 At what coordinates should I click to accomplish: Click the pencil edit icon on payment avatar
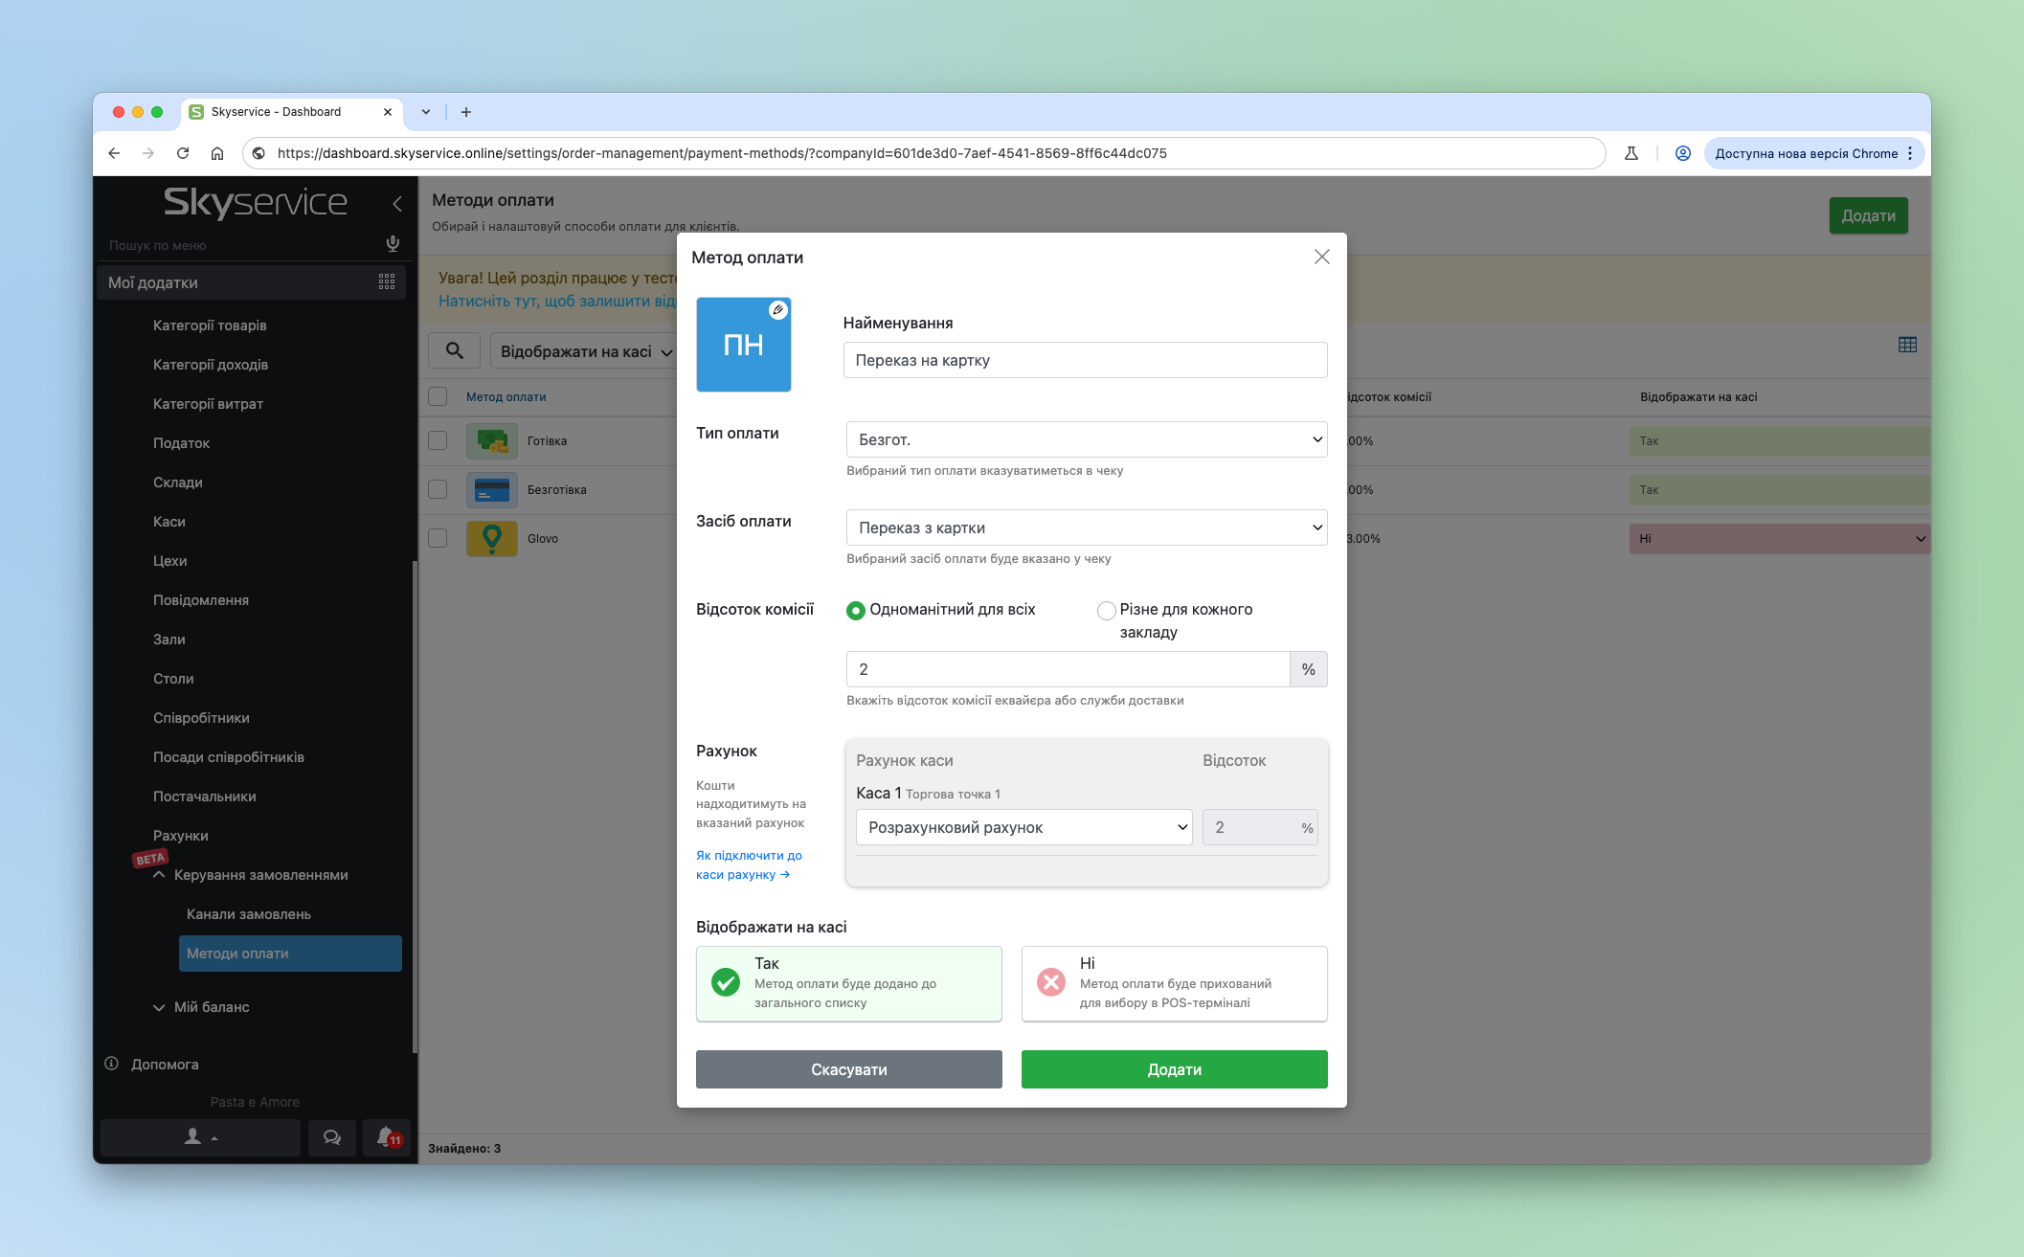coord(778,309)
